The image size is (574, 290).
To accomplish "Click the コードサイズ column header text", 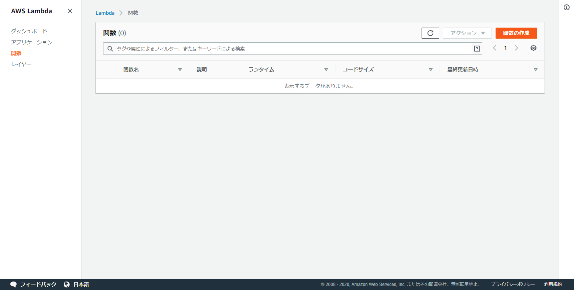I will pyautogui.click(x=358, y=70).
